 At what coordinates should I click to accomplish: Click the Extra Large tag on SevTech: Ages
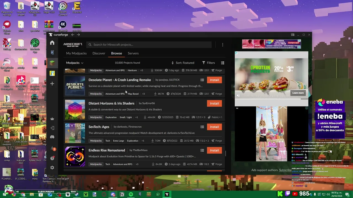(x=119, y=141)
